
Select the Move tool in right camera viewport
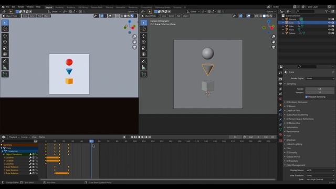(144, 36)
